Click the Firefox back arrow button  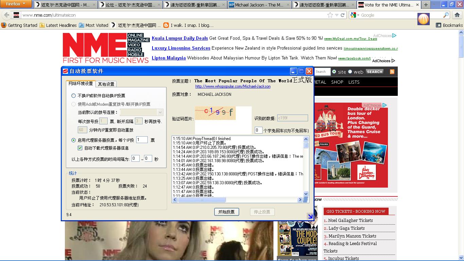click(6, 15)
